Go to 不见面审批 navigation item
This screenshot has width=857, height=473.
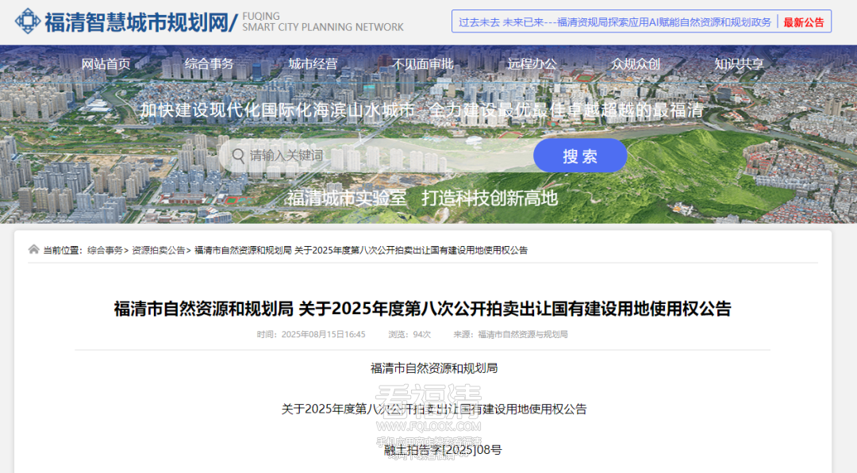(x=422, y=64)
